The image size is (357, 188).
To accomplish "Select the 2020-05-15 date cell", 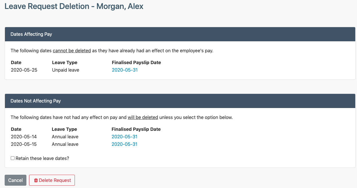I will pos(24,144).
